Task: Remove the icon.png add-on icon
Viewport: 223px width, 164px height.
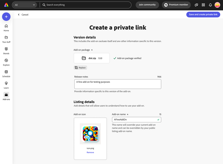Action: pos(90,152)
